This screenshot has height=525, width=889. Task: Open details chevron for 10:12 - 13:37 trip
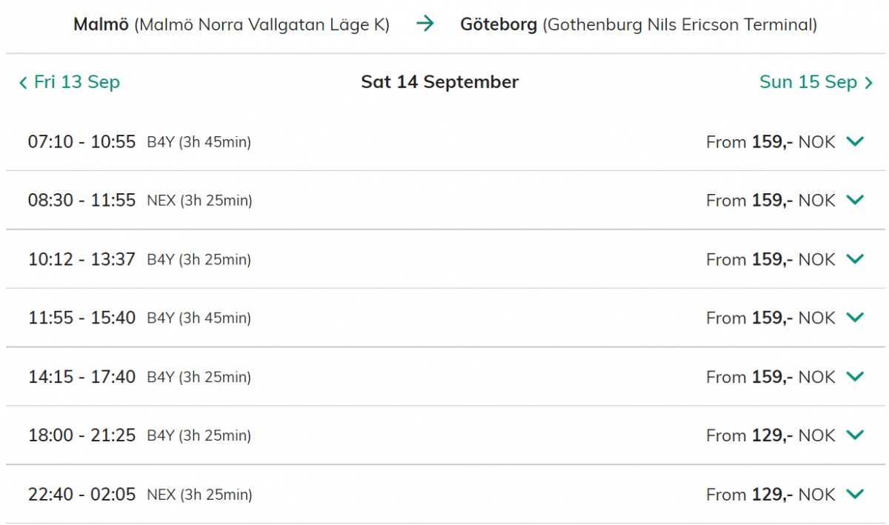coord(855,259)
